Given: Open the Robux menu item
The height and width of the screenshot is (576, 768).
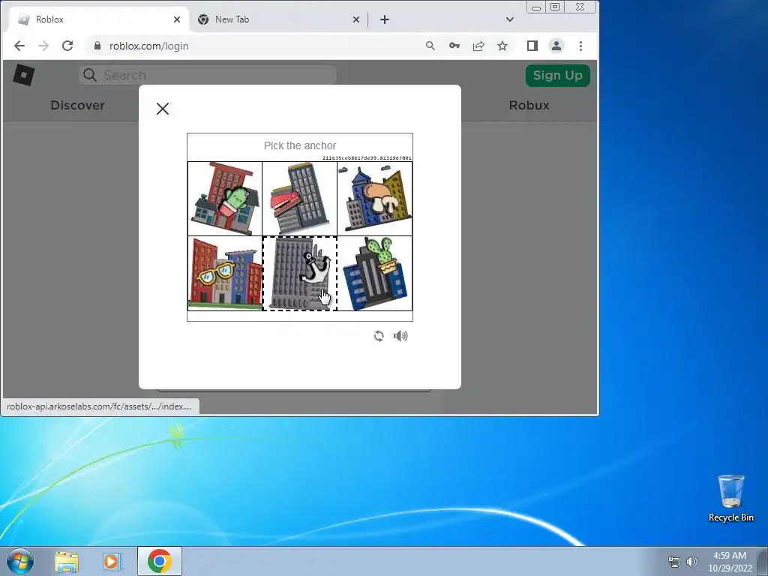Looking at the screenshot, I should tap(529, 105).
